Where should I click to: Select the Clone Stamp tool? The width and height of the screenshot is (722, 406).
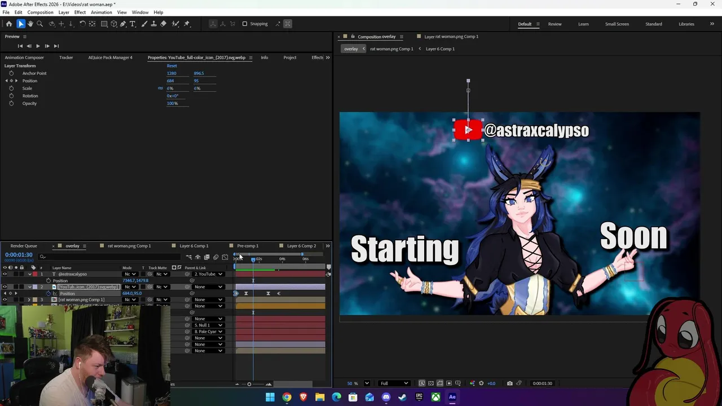tap(154, 24)
